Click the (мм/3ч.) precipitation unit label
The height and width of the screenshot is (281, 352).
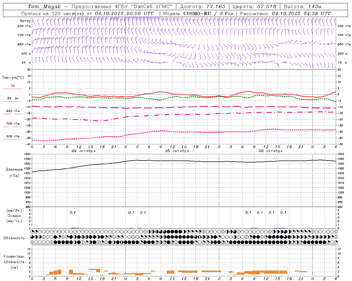pos(14,211)
